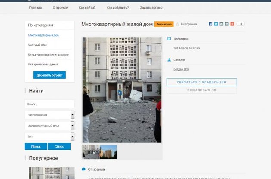Open the Задать вопрос menu item

point(151,8)
